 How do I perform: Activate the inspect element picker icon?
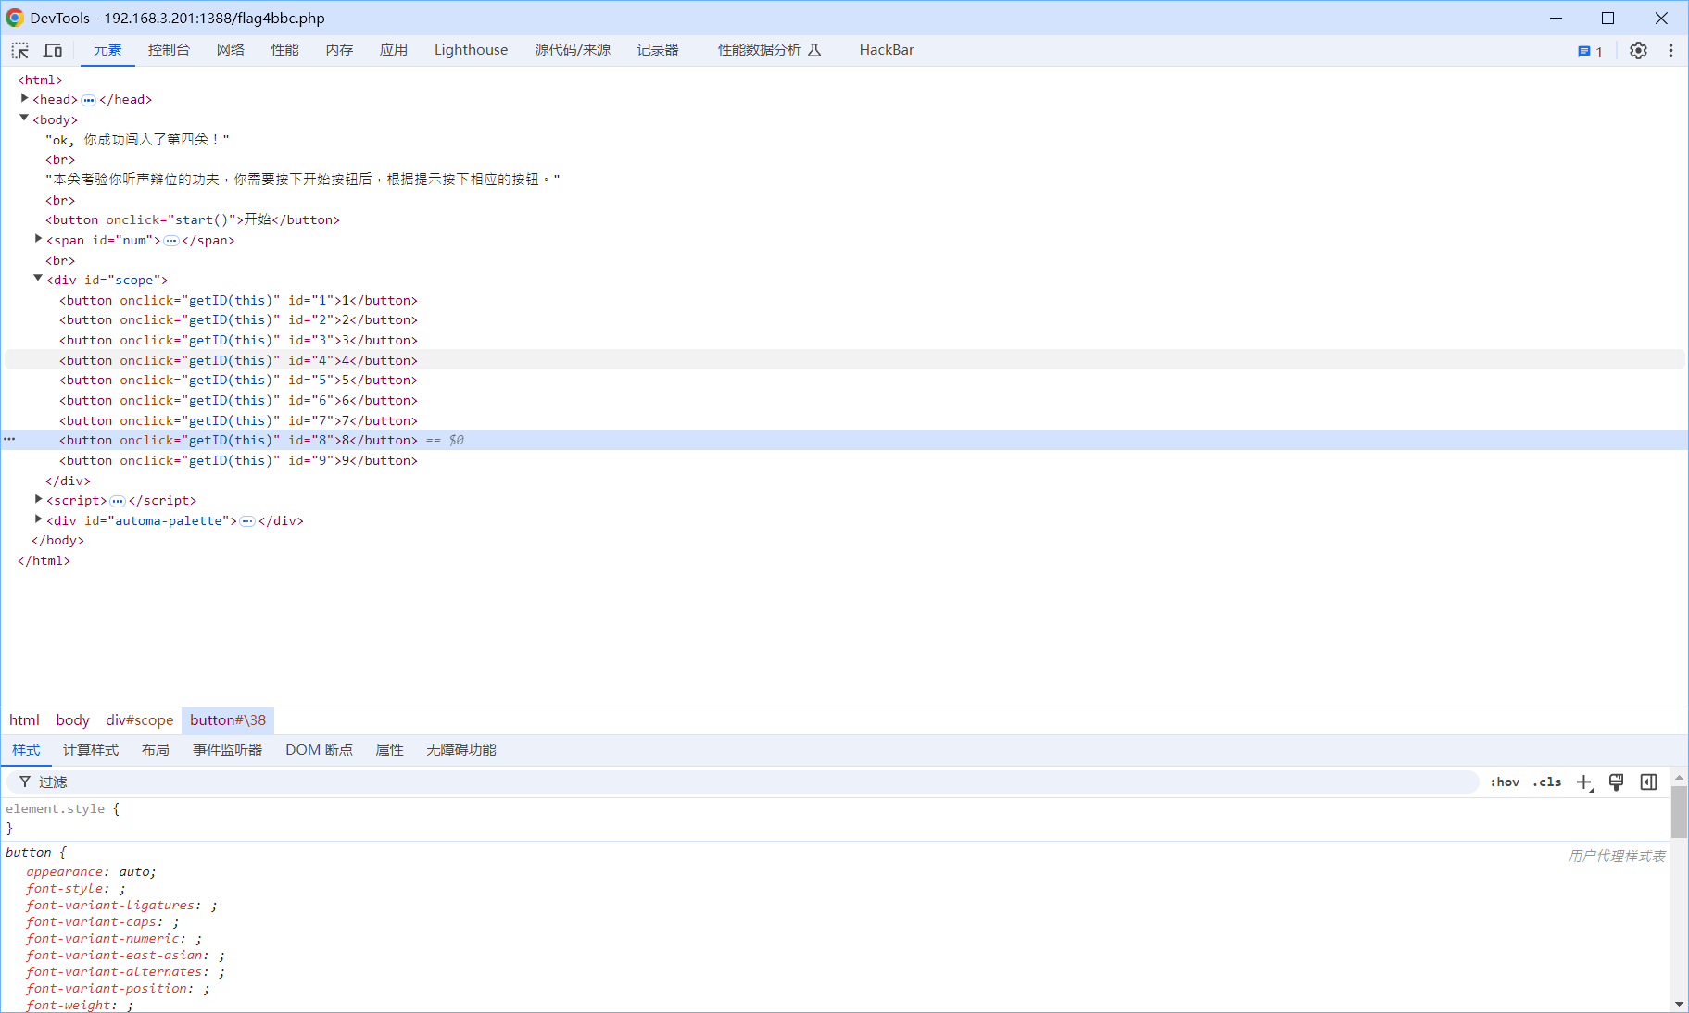click(20, 50)
